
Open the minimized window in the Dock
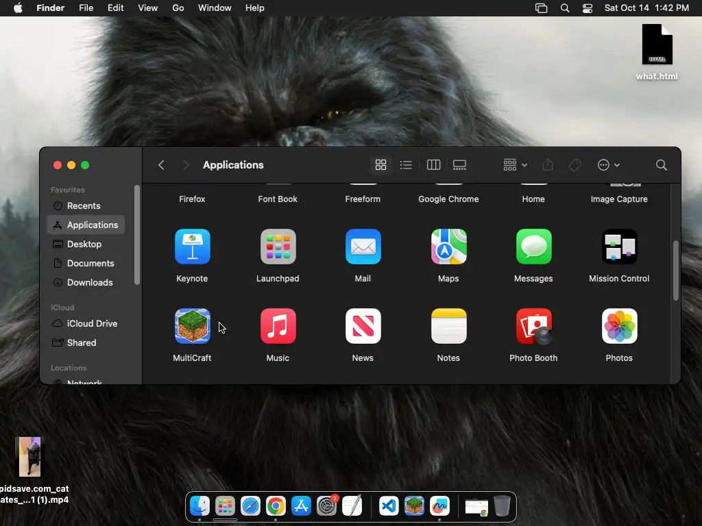pyautogui.click(x=477, y=508)
